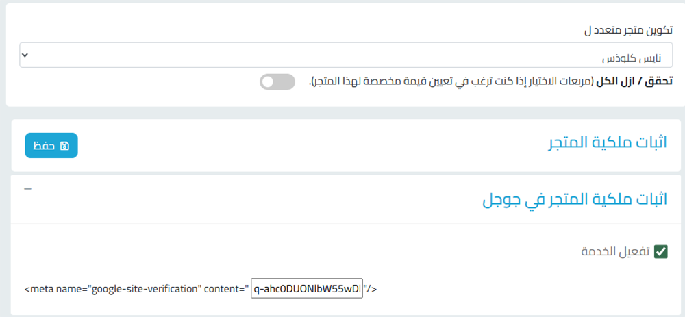This screenshot has width=685, height=317.
Task: Click the bold تحقق / ازل الكل text
Action: pos(635,82)
